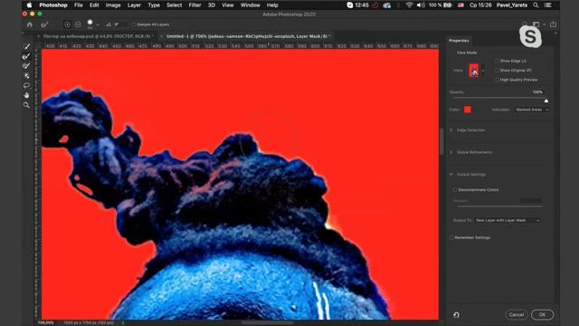579x326 pixels.
Task: Open the Image menu
Action: click(113, 5)
